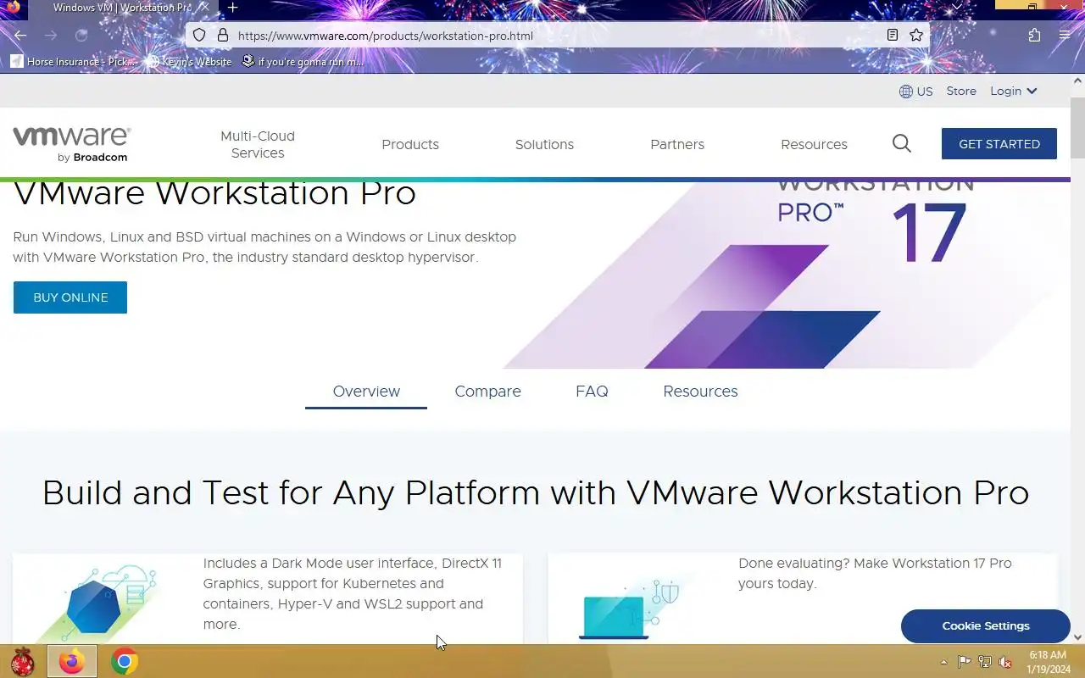This screenshot has width=1085, height=678.
Task: Click the BUY ONLINE button
Action: (x=70, y=297)
